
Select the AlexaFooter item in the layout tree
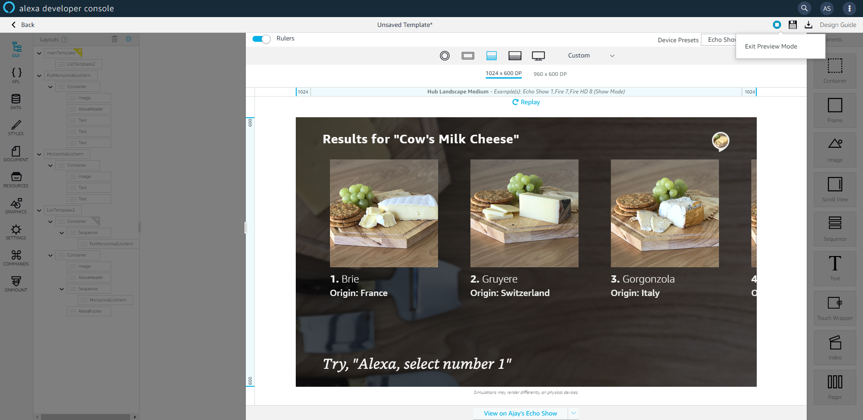point(89,311)
